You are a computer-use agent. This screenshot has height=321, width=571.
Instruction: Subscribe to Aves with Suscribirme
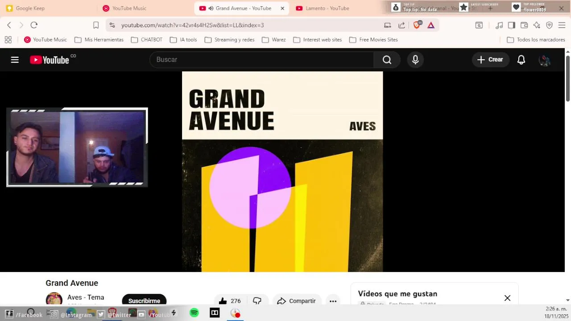pyautogui.click(x=144, y=300)
